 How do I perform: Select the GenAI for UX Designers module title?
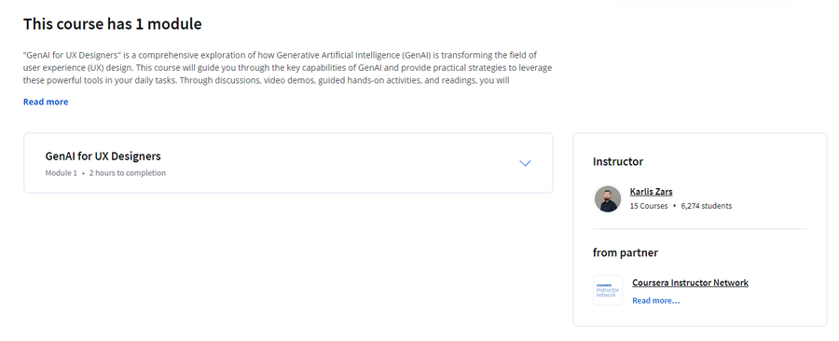pyautogui.click(x=103, y=157)
